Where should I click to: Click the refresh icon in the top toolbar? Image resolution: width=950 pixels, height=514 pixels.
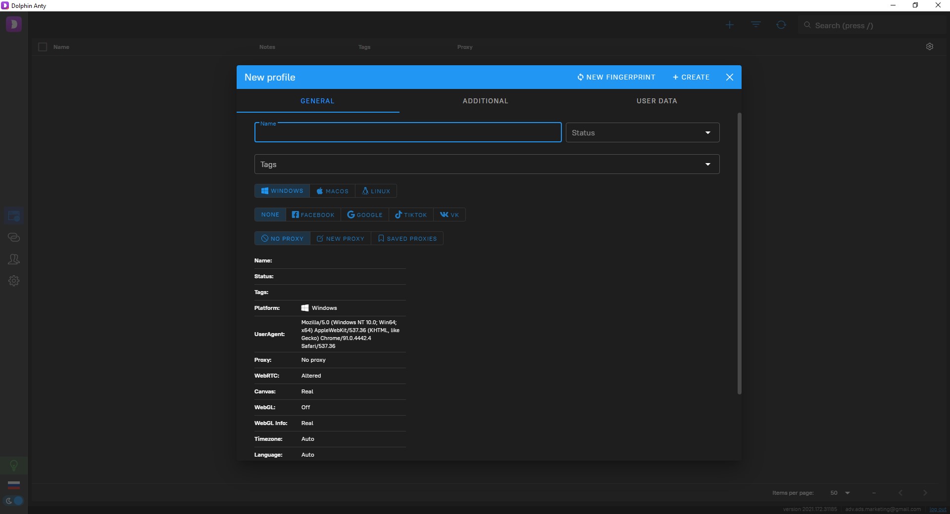(781, 25)
